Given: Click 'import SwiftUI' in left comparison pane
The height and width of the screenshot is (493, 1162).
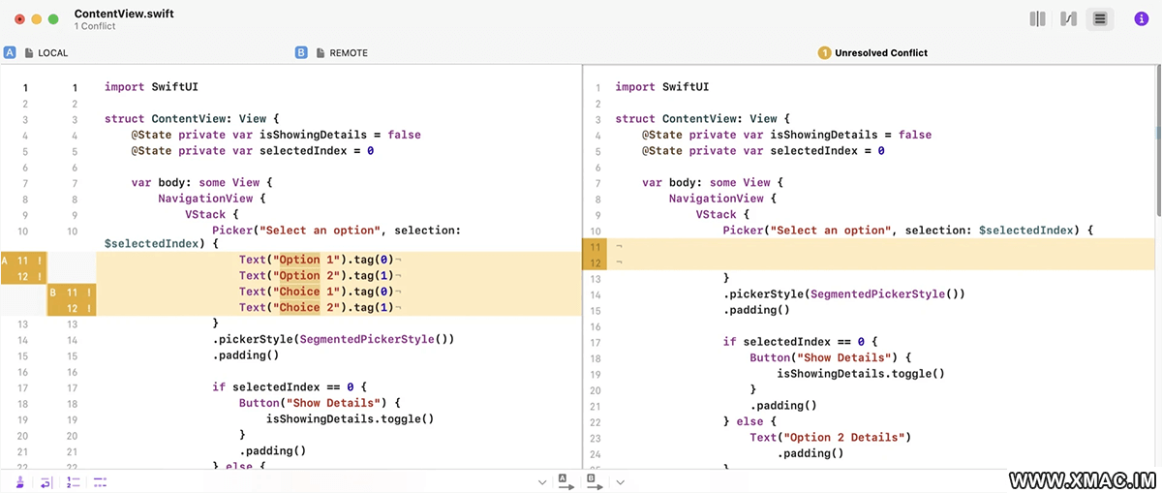Looking at the screenshot, I should [x=151, y=87].
